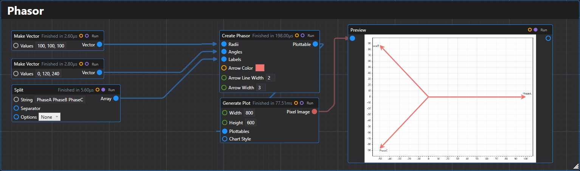Click the purple circle on the Make Vector node with values 100, 100, 100

click(x=87, y=36)
